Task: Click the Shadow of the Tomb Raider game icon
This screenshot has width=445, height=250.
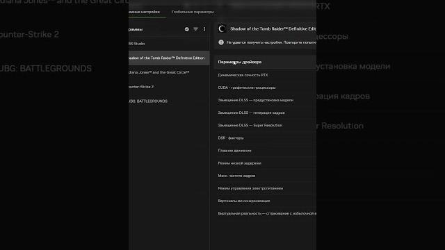Action: [222, 28]
